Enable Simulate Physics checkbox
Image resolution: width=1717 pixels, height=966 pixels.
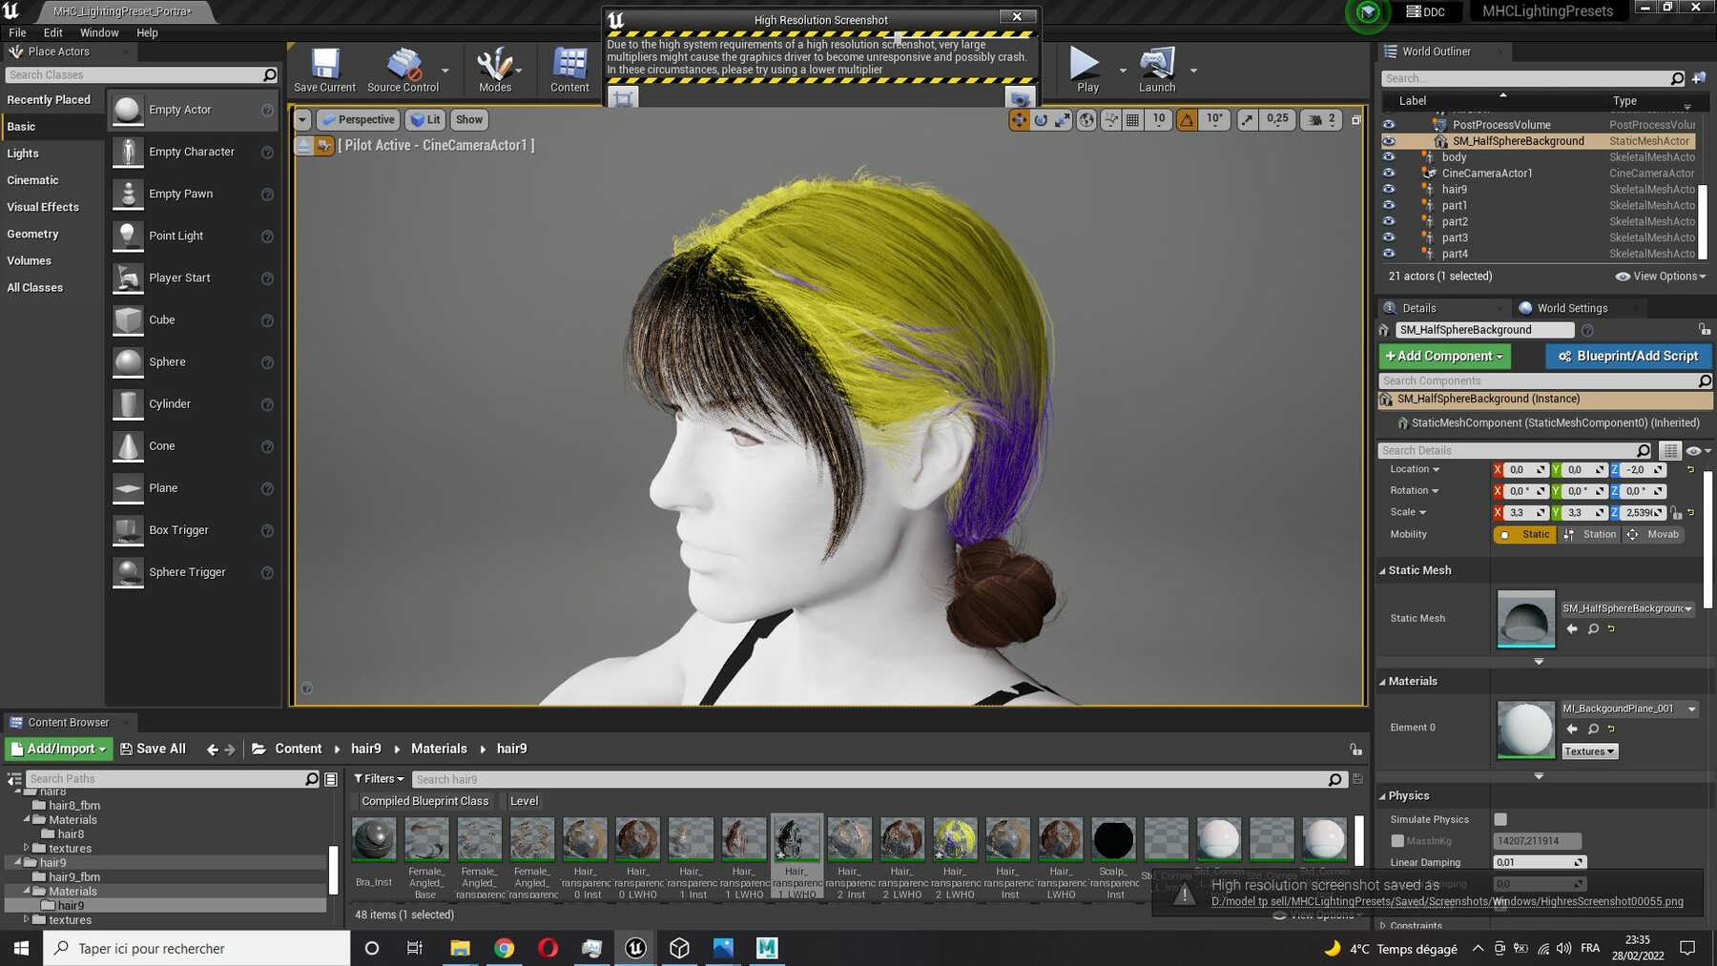[1500, 819]
